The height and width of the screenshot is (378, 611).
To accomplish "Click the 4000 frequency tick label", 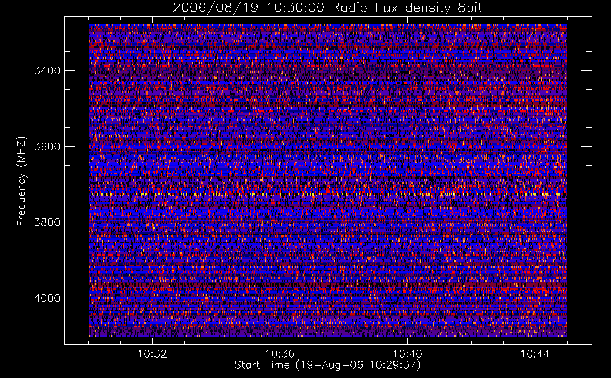I will pos(47,298).
